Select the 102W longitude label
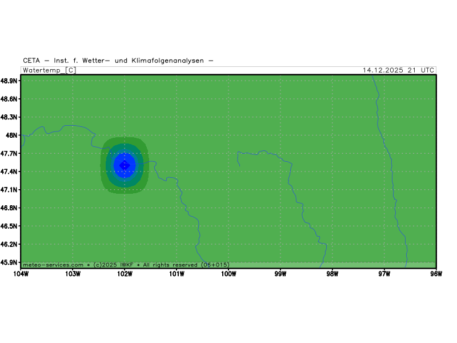This screenshot has width=457, height=343. click(125, 273)
